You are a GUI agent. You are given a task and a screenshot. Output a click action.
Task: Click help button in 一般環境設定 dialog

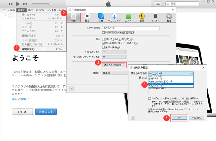(71, 89)
